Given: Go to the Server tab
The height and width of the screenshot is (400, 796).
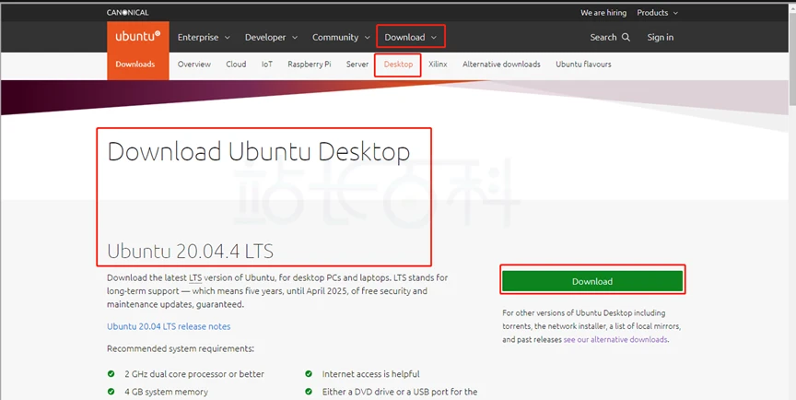Looking at the screenshot, I should [357, 65].
